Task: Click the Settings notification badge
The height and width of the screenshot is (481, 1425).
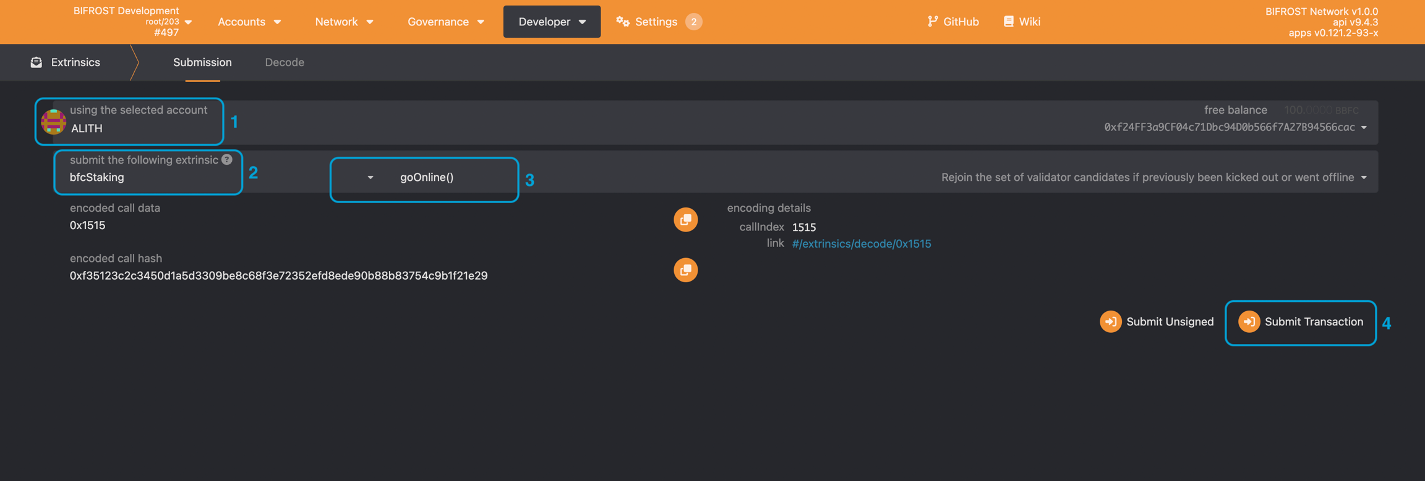Action: (694, 22)
